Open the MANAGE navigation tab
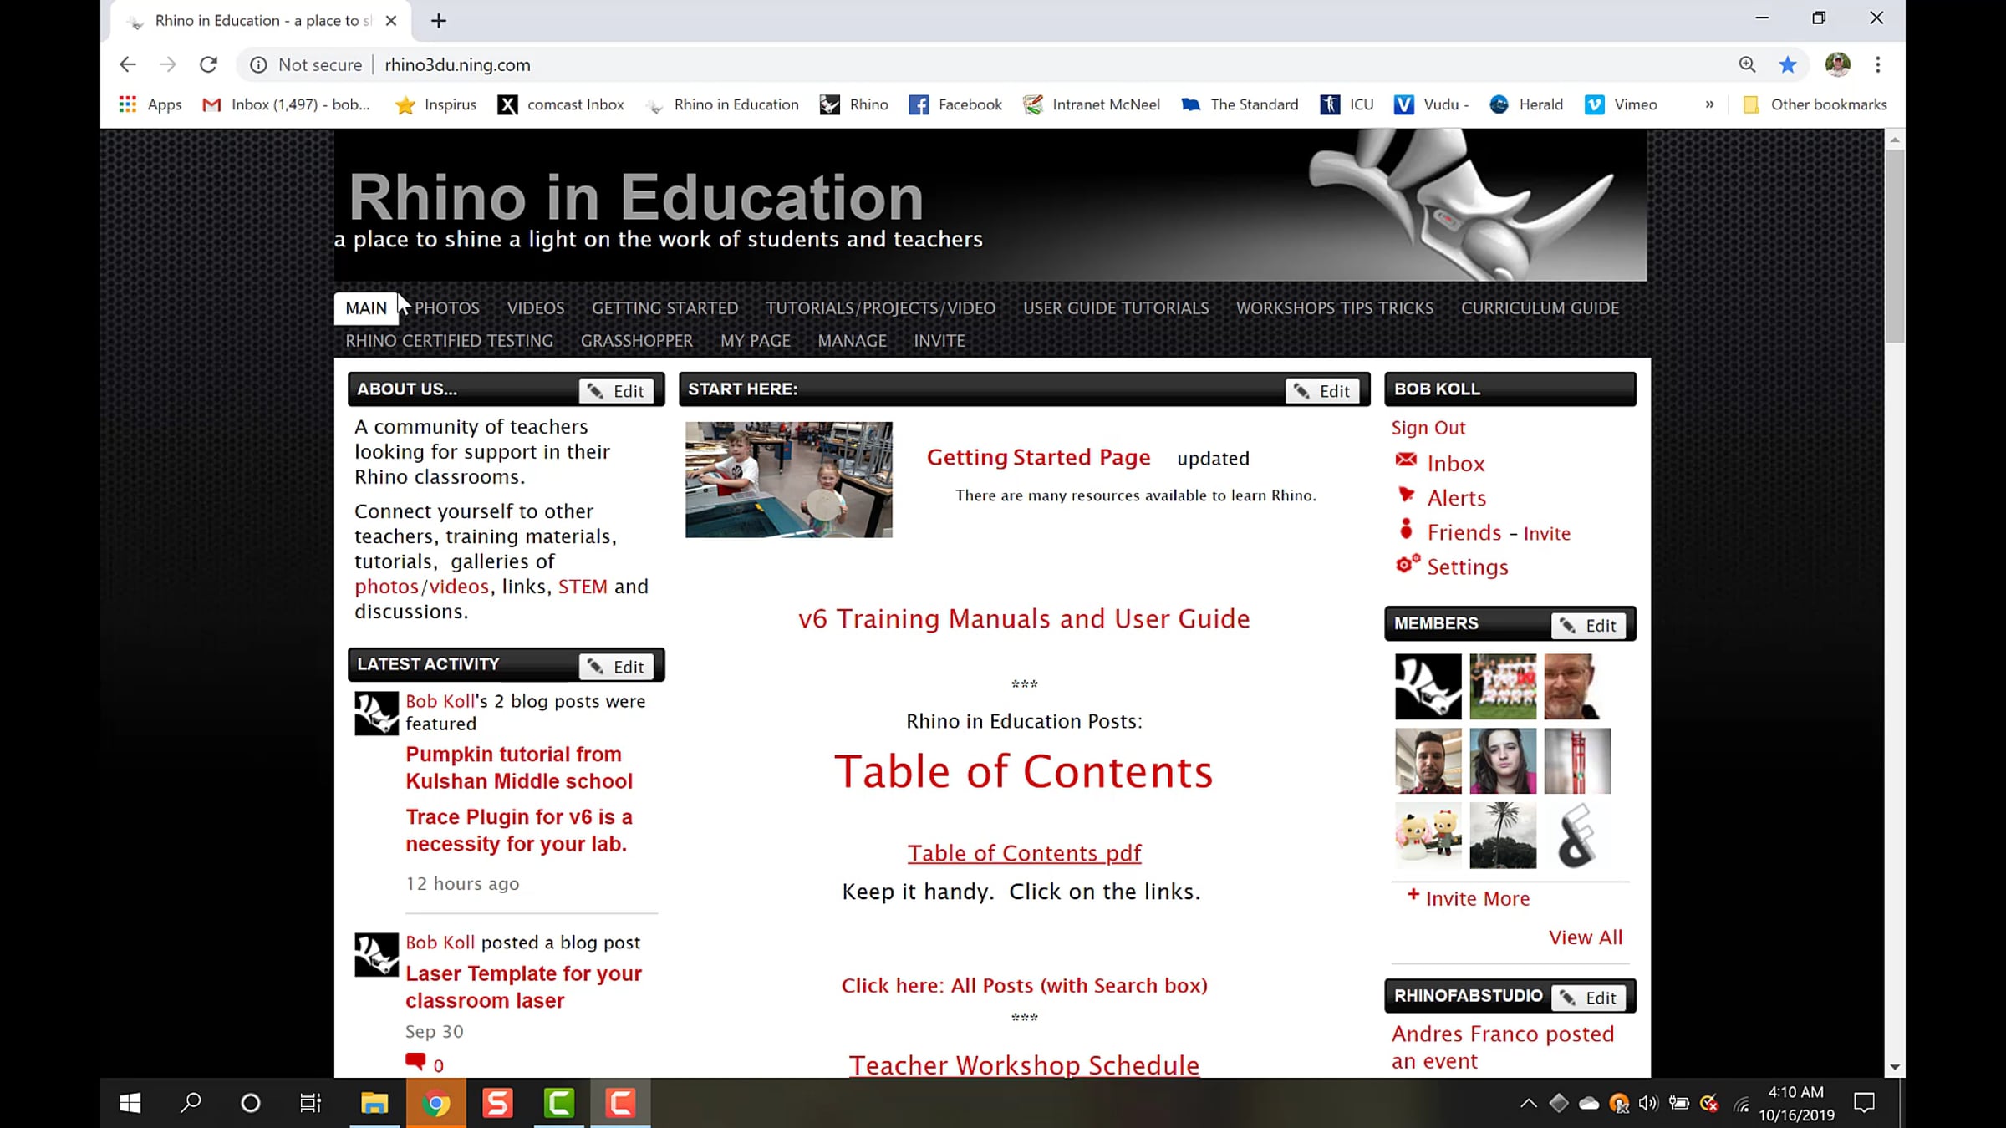The image size is (2006, 1128). [852, 341]
